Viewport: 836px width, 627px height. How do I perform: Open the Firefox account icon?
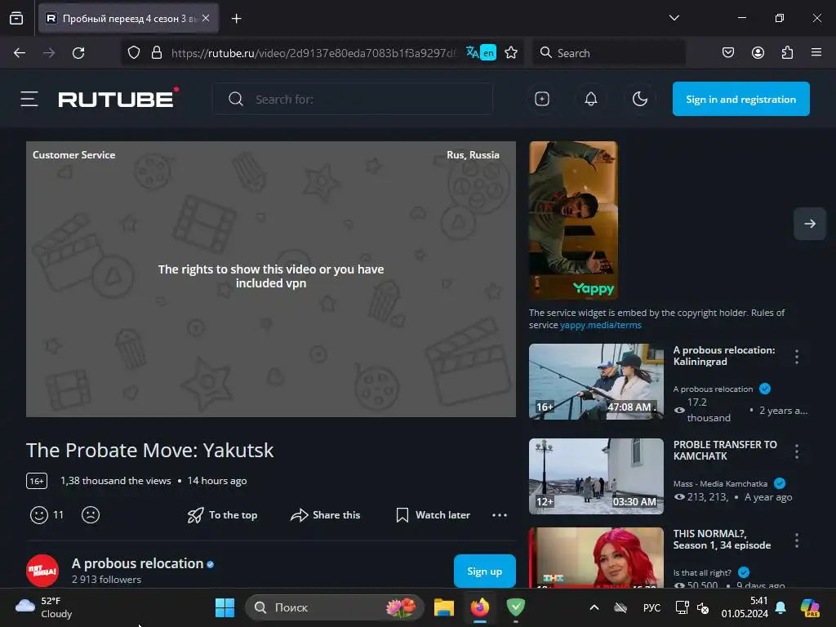tap(758, 53)
